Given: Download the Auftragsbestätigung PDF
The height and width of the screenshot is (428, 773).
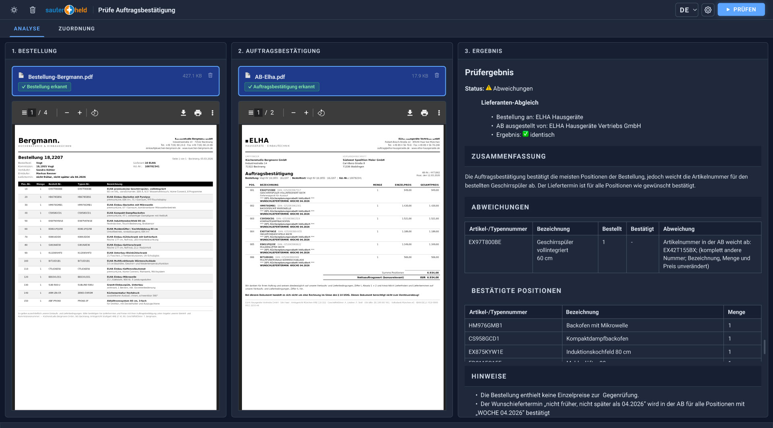Looking at the screenshot, I should pyautogui.click(x=410, y=113).
